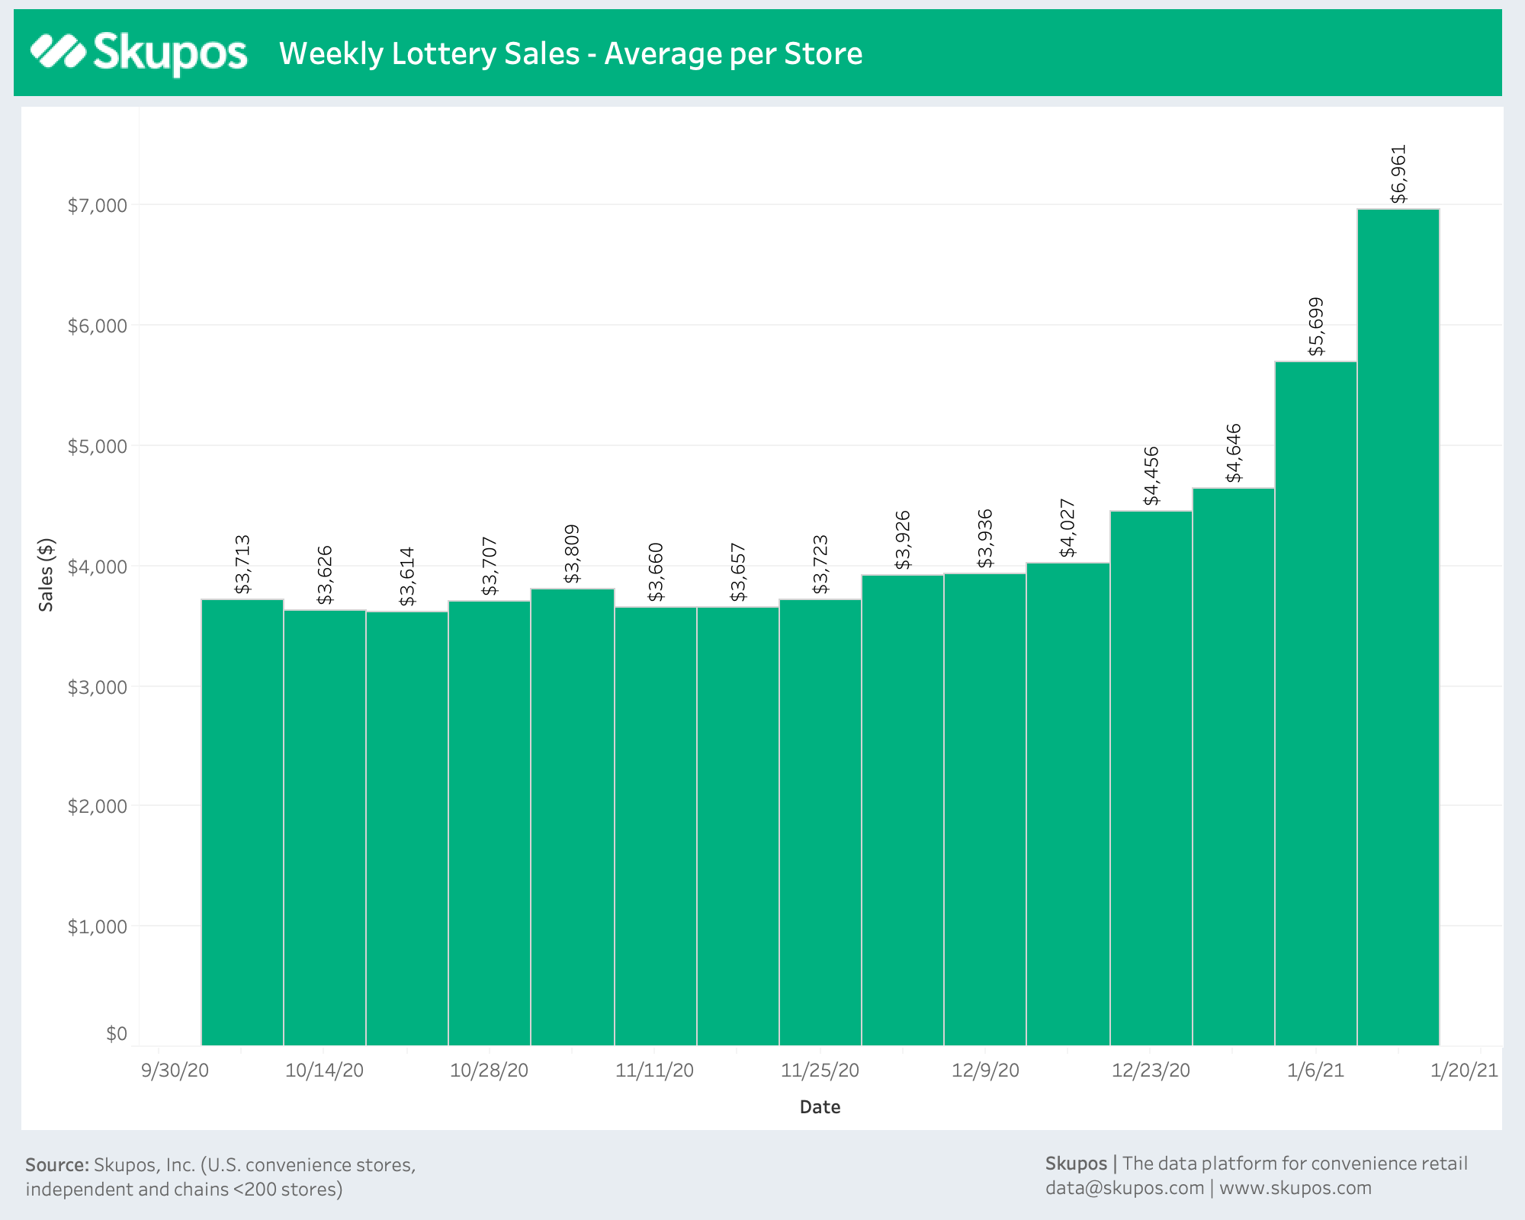Click the bar labeled $3,713
This screenshot has width=1525, height=1220.
coord(242,822)
